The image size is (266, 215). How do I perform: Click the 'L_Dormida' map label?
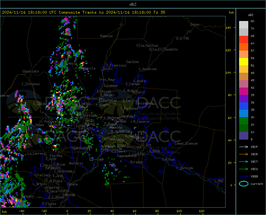coord(185,168)
